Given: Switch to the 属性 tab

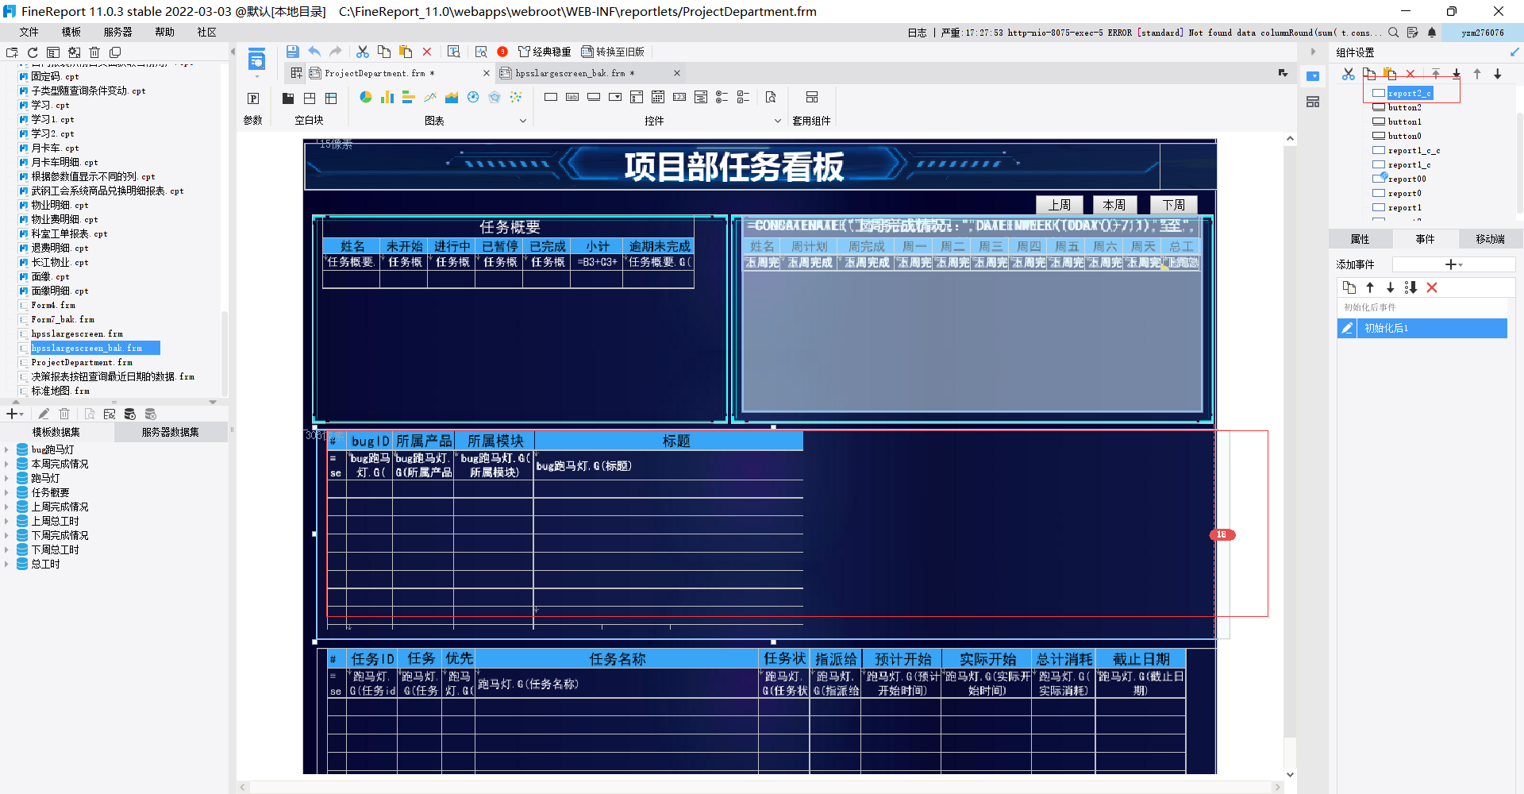Looking at the screenshot, I should [1360, 239].
